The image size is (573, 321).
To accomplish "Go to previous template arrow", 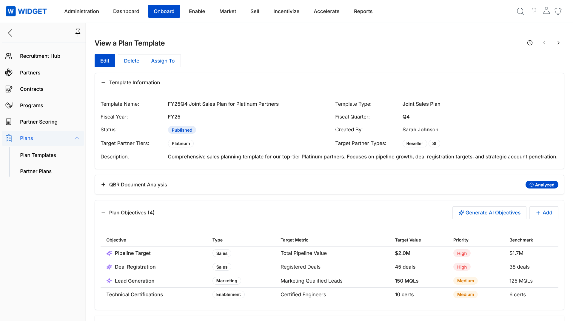I will pyautogui.click(x=544, y=43).
